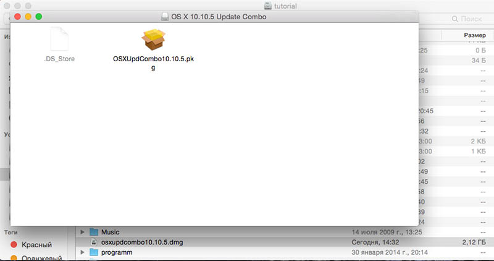Click the osxupdcombo10.10.5.dmg disk image icon

94,242
